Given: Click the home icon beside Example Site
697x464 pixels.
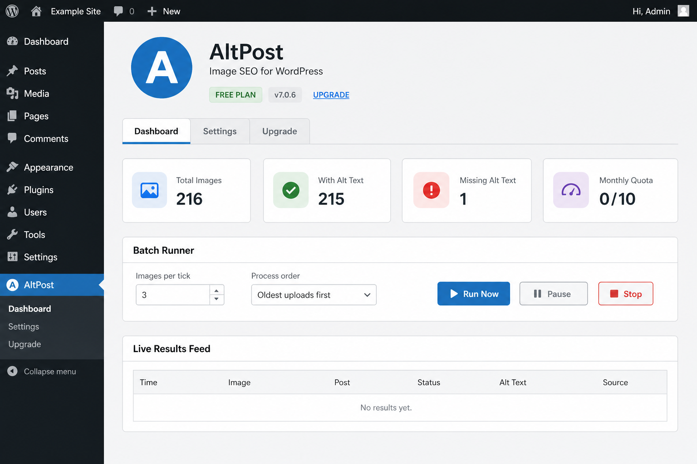Looking at the screenshot, I should (36, 11).
